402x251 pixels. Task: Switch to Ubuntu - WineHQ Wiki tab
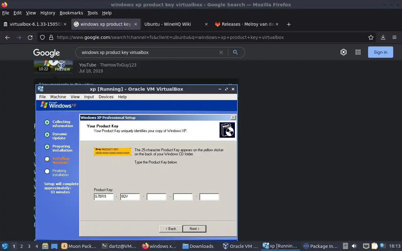coord(176,24)
